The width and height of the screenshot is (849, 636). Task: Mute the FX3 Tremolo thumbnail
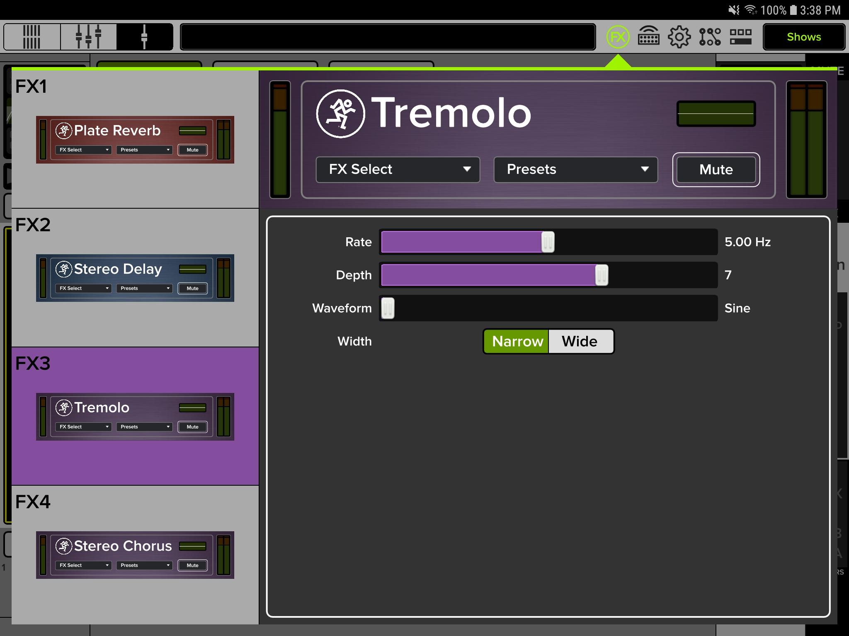(192, 427)
